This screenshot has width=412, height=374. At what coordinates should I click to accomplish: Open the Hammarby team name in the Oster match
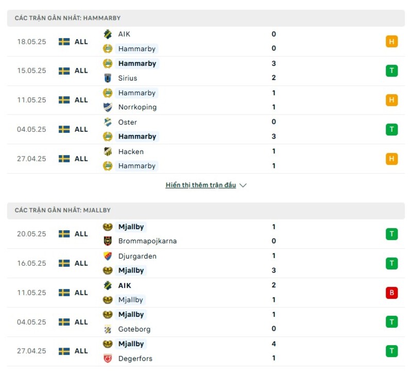pos(136,137)
